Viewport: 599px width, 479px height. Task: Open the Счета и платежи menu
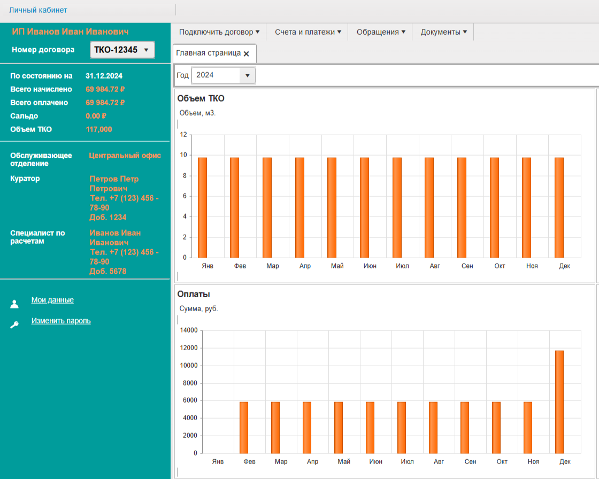(308, 32)
